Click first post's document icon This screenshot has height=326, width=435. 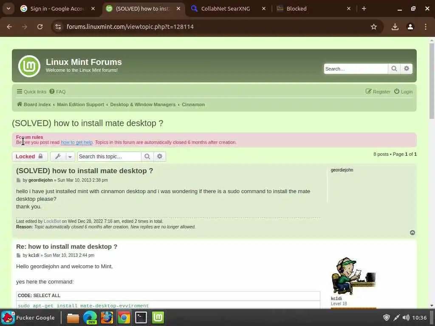(19, 180)
